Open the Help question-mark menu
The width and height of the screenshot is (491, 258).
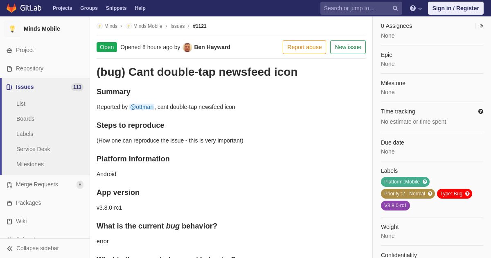pyautogui.click(x=416, y=8)
